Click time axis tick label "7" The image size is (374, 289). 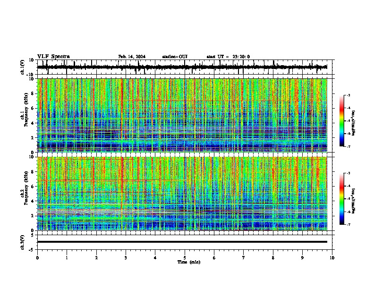244,258
